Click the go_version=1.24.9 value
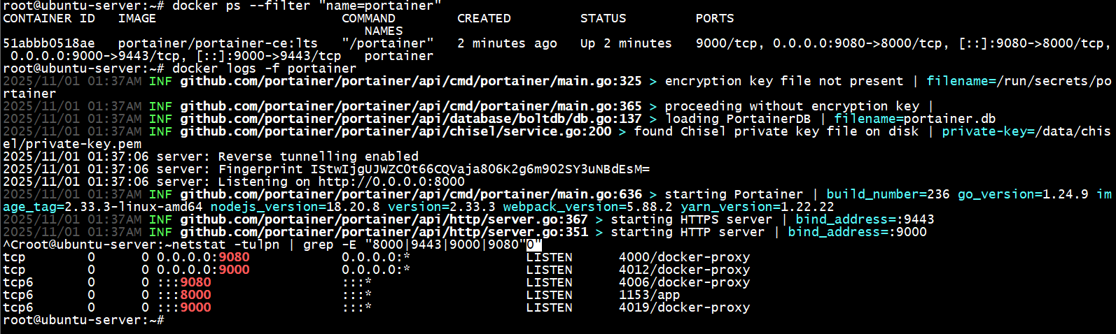The image size is (1116, 334). pyautogui.click(x=1023, y=194)
